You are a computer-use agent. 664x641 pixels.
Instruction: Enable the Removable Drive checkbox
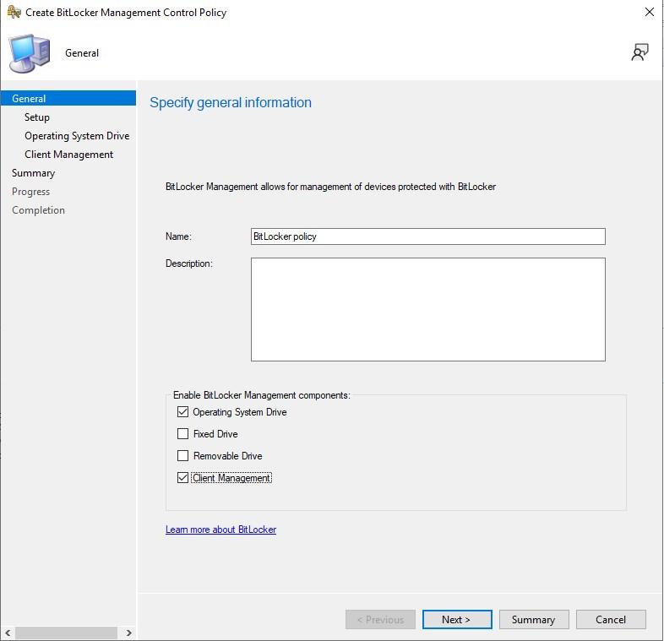click(182, 456)
